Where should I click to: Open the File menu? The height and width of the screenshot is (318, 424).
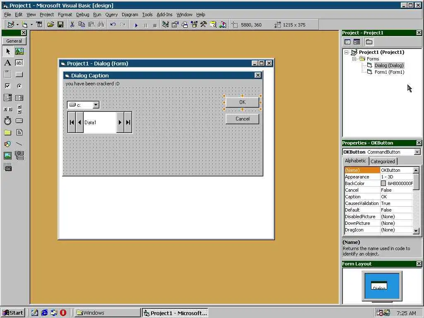[7, 14]
